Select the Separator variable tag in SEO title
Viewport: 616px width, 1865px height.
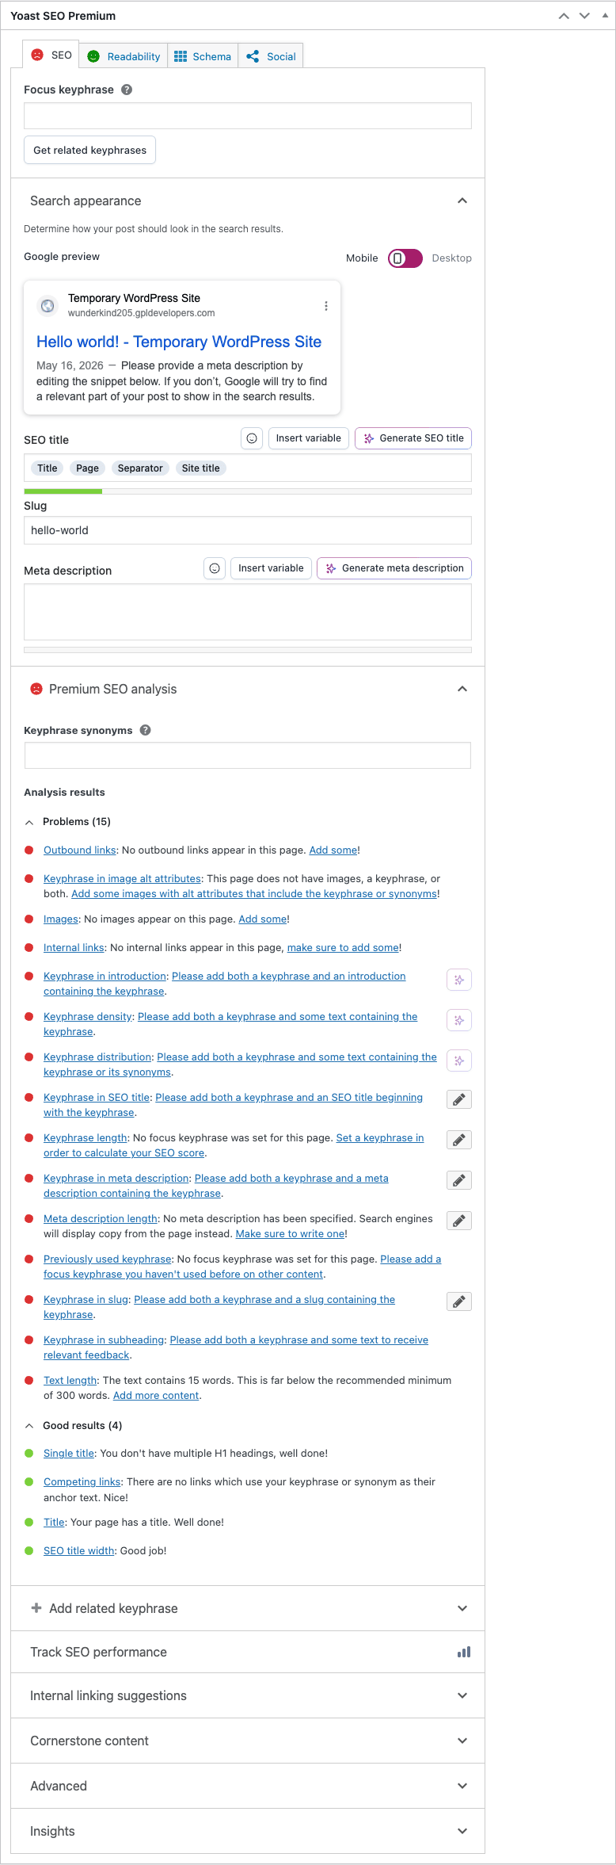coord(140,468)
